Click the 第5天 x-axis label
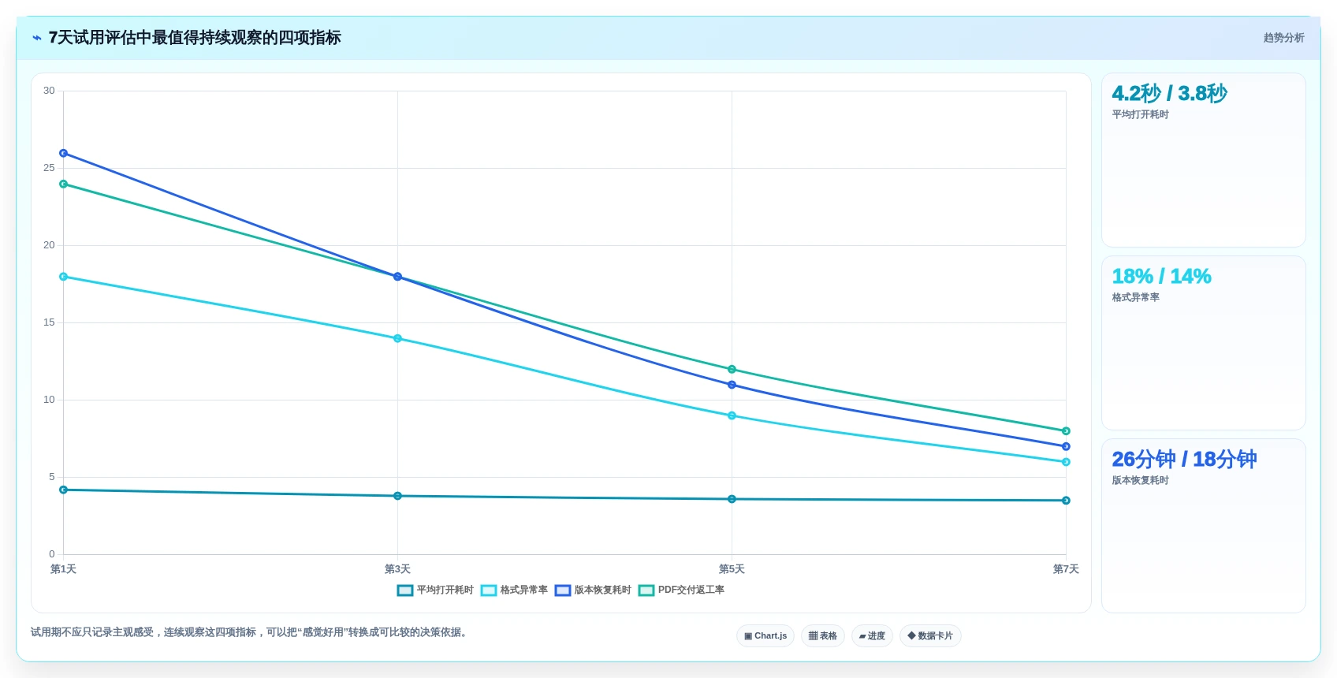1337x678 pixels. [x=732, y=569]
